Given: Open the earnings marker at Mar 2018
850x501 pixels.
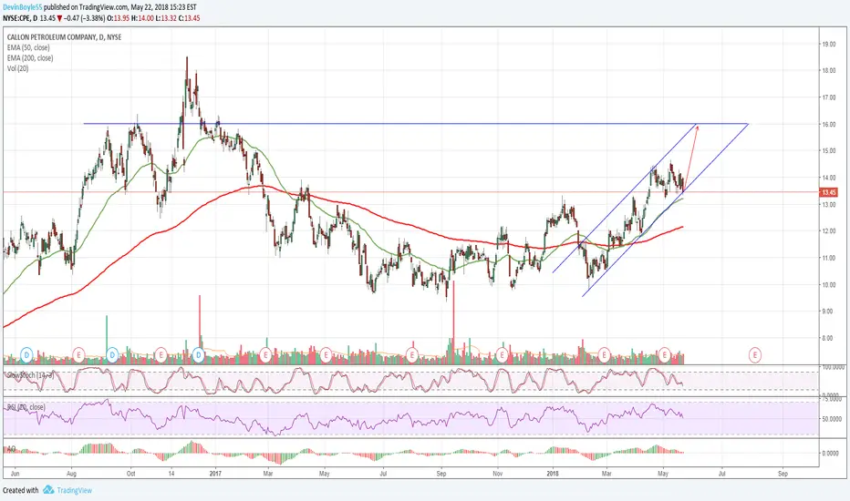Looking at the screenshot, I should coord(604,355).
